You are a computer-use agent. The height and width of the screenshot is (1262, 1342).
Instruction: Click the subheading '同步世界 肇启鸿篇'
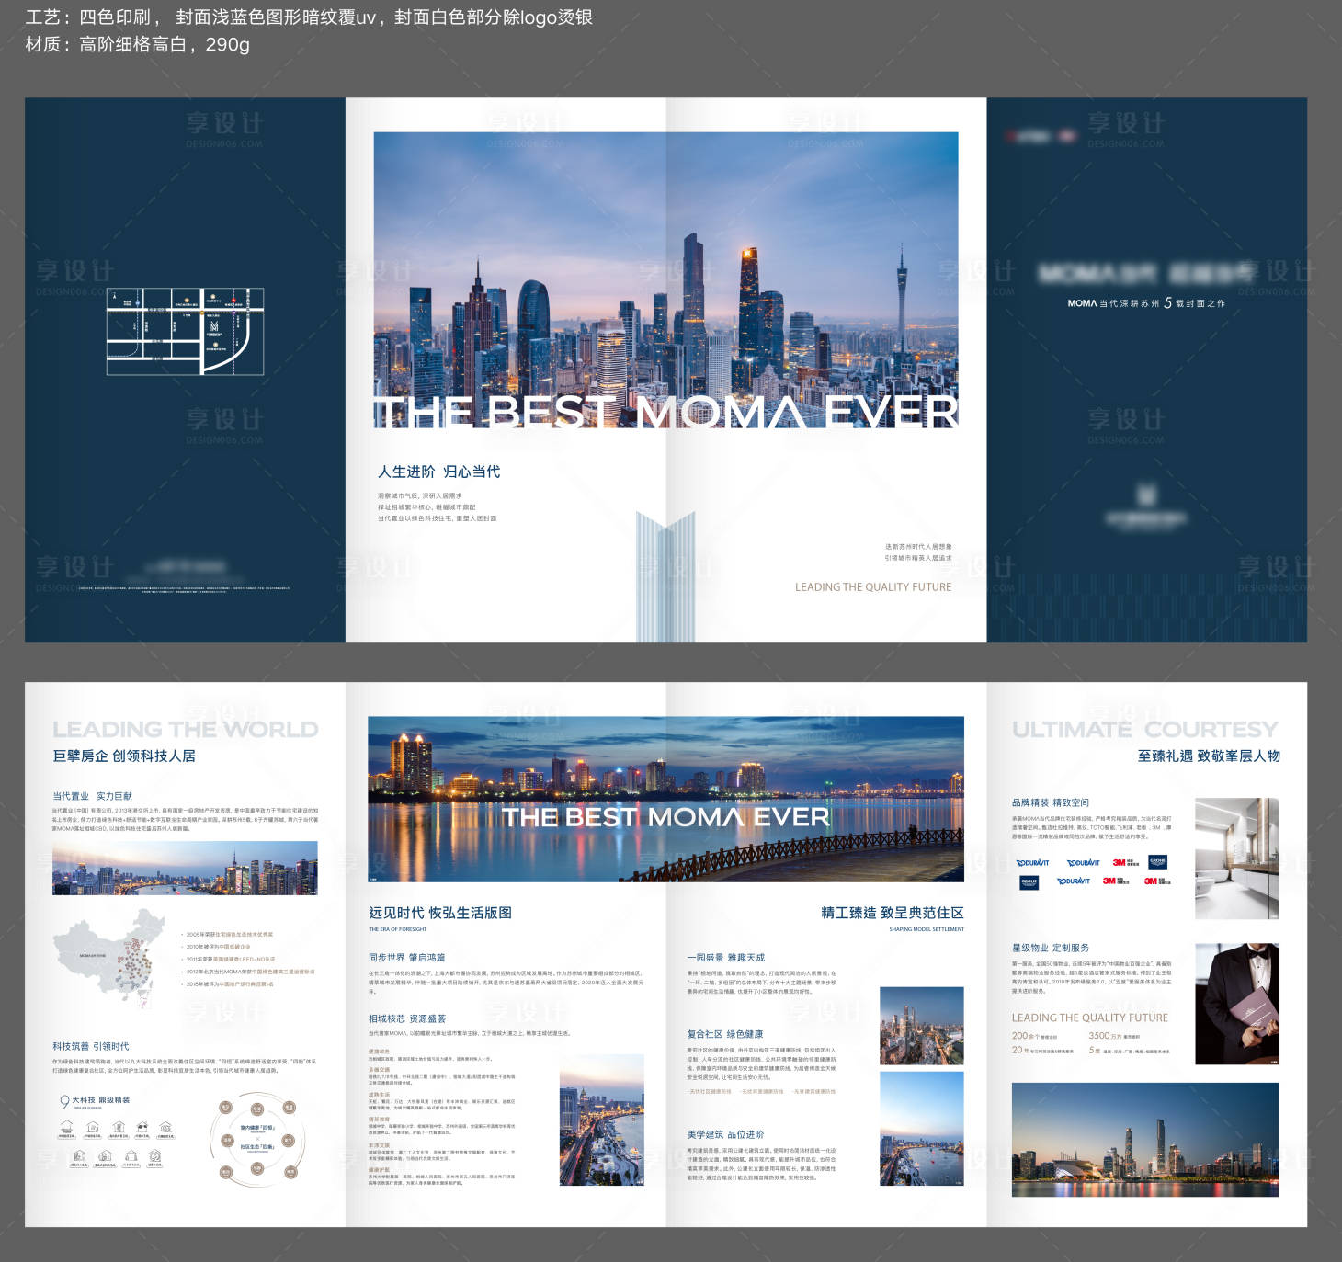(x=406, y=957)
